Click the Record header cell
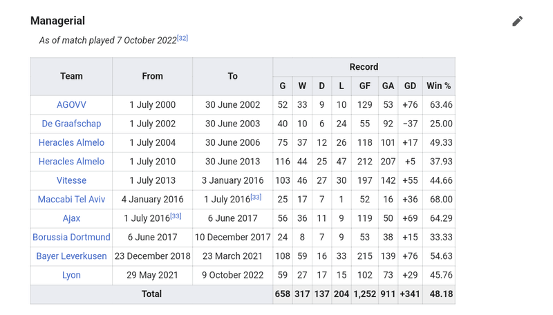The height and width of the screenshot is (315, 553). pos(364,67)
